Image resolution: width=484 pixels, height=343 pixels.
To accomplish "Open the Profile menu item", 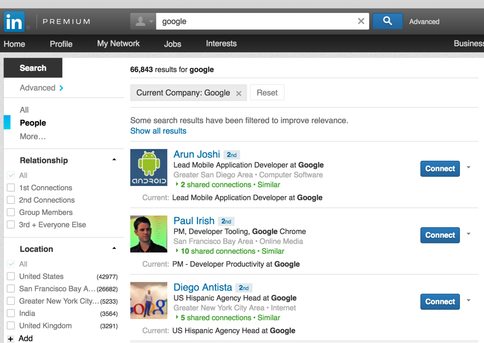I will coord(61,44).
